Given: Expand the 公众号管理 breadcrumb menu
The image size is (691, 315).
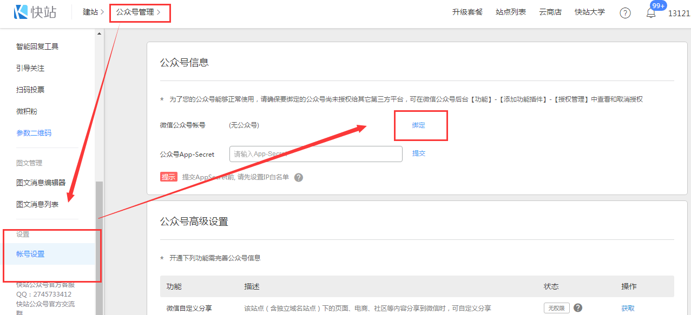Looking at the screenshot, I should [x=138, y=12].
